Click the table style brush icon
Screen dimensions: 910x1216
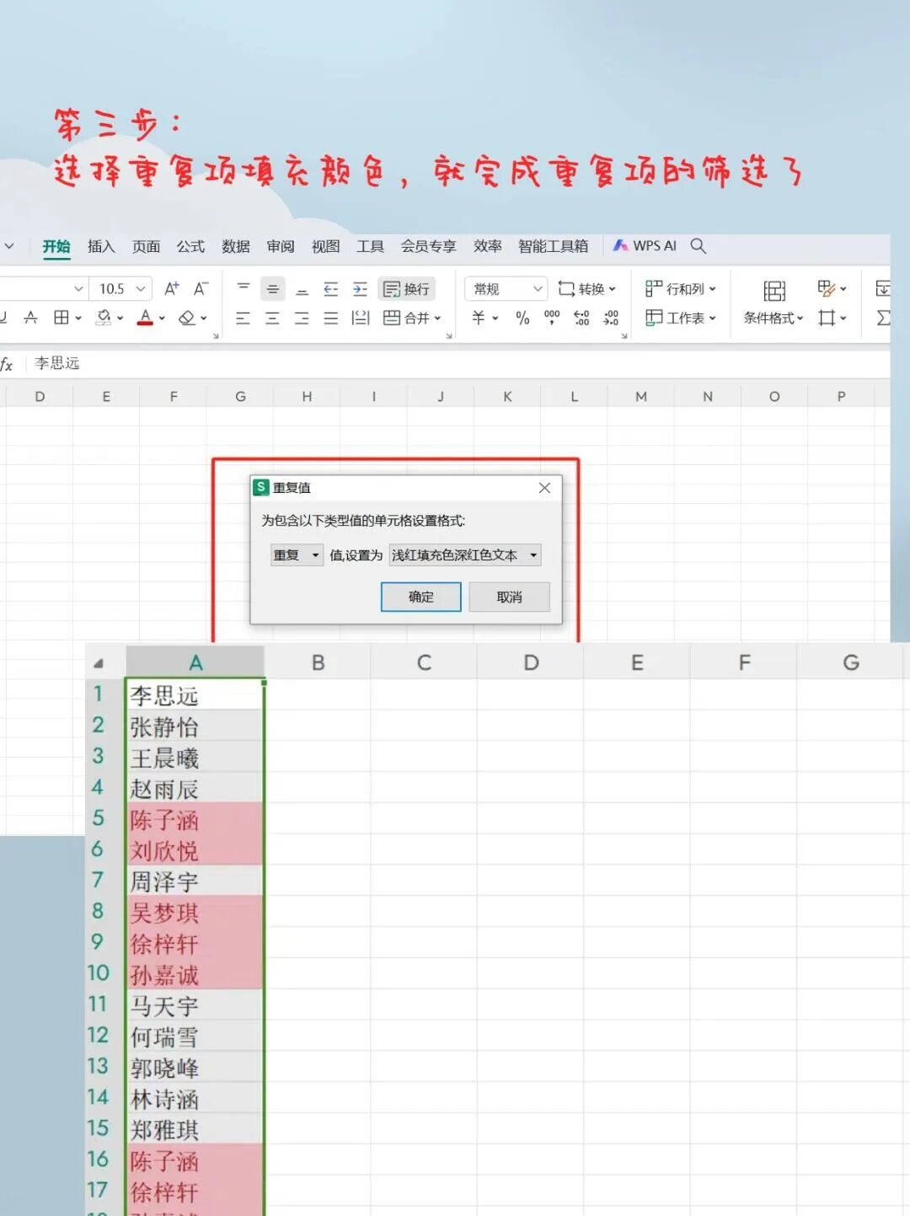[x=827, y=289]
